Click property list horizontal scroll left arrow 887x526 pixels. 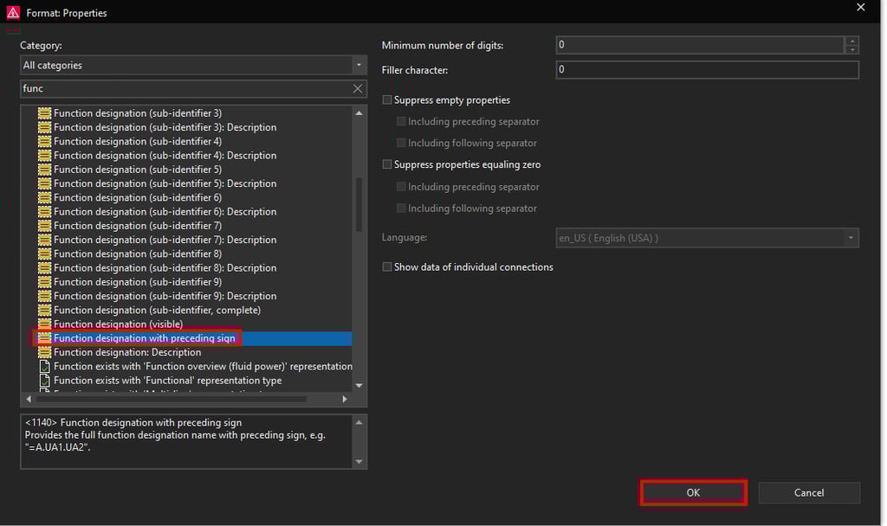(x=29, y=399)
